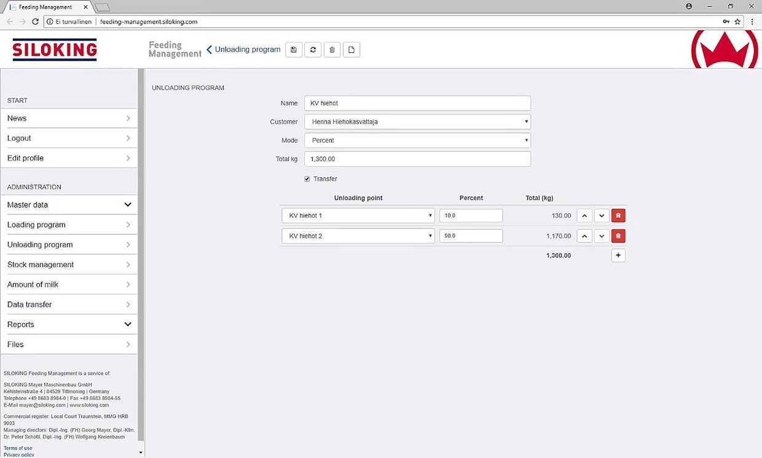Go back to Unloading program list

(x=243, y=50)
